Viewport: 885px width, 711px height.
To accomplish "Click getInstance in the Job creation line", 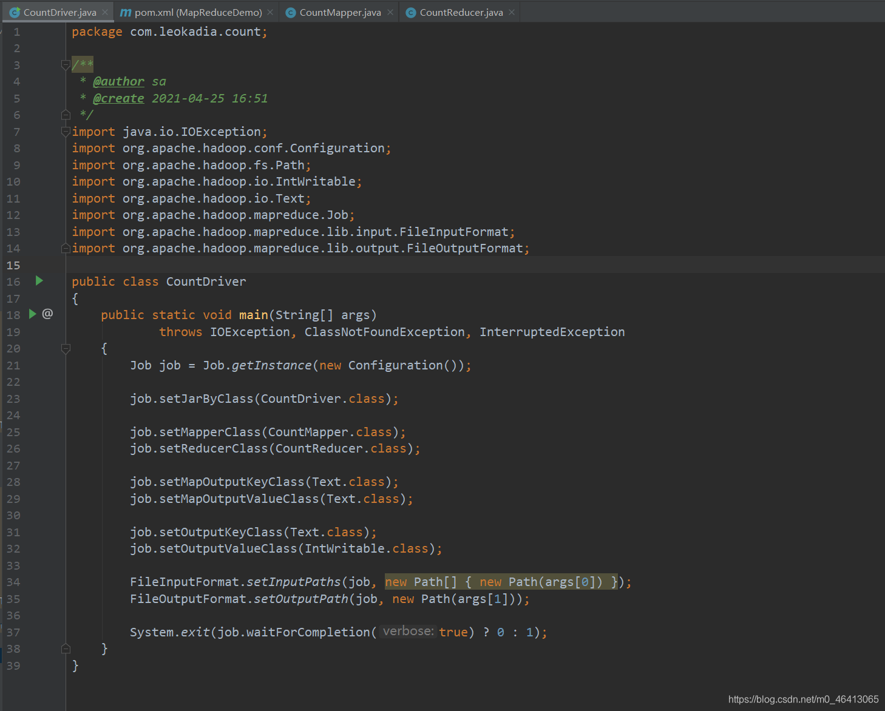I will click(x=272, y=365).
